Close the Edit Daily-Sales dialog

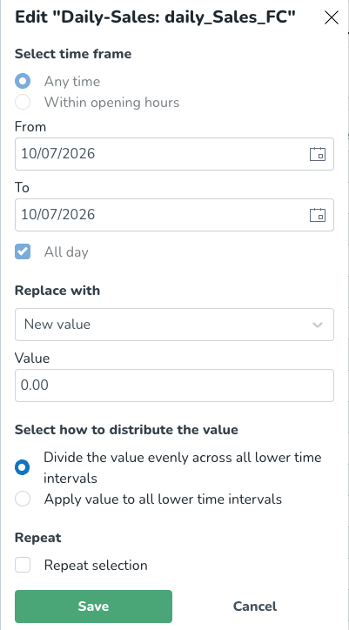coord(332,17)
